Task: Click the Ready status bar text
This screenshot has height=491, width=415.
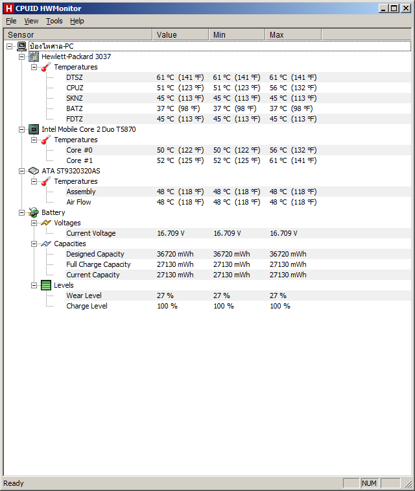Action: click(14, 483)
